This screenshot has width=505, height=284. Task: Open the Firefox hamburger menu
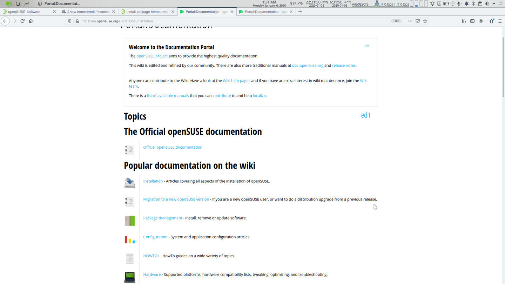click(500, 21)
